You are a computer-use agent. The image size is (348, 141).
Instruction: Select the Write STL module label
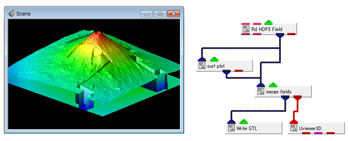(246, 128)
